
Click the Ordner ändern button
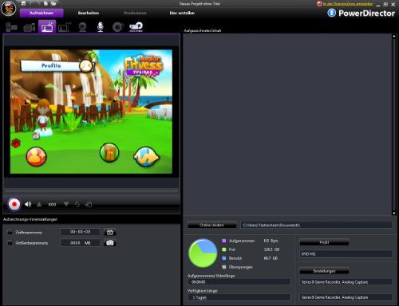pyautogui.click(x=211, y=225)
